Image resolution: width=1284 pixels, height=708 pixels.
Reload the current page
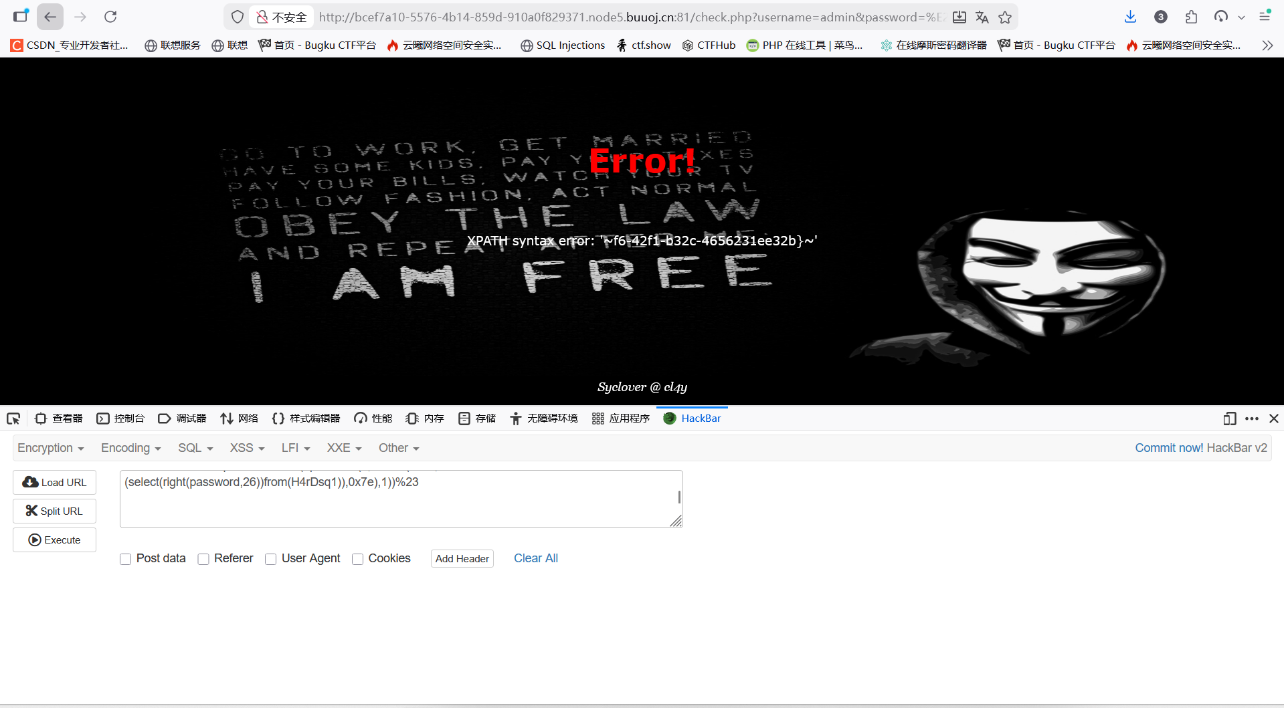point(110,17)
